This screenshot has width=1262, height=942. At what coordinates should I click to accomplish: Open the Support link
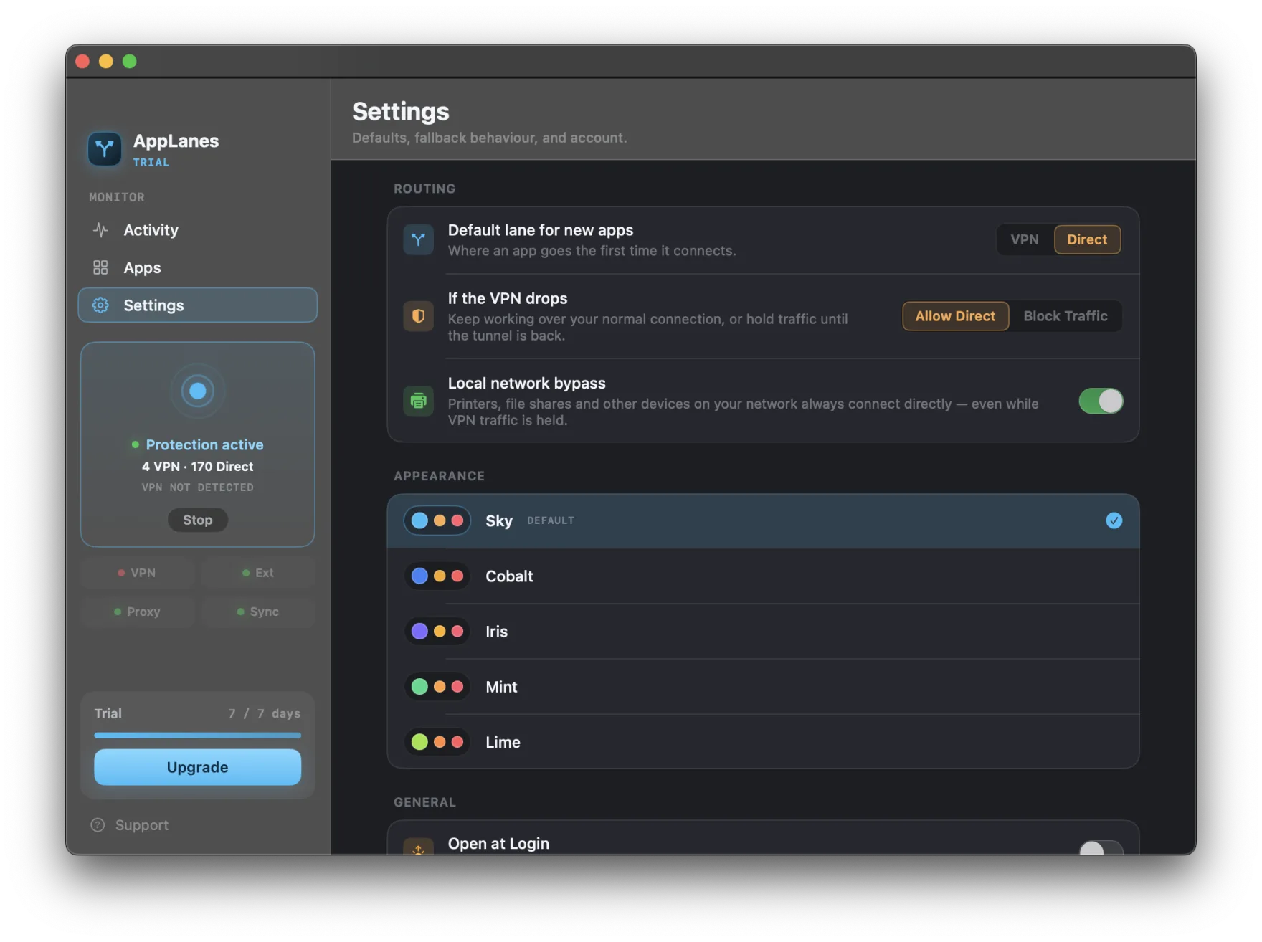point(131,825)
